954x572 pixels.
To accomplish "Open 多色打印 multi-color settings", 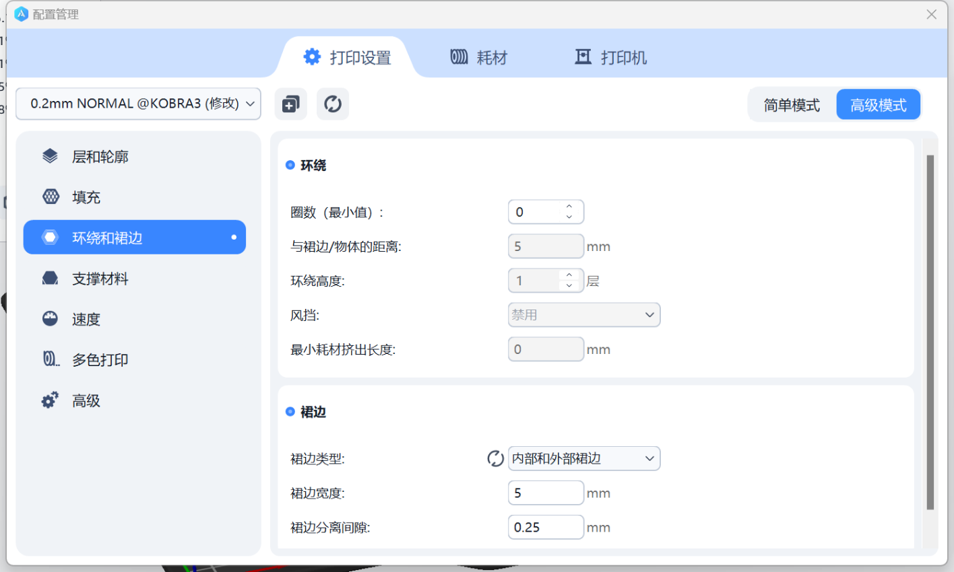I will (x=100, y=360).
